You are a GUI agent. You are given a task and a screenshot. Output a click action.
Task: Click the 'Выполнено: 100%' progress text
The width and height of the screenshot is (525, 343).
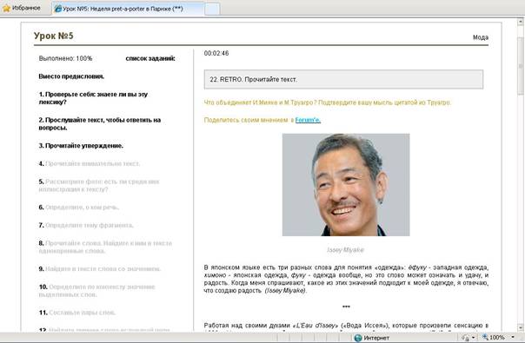(x=65, y=58)
